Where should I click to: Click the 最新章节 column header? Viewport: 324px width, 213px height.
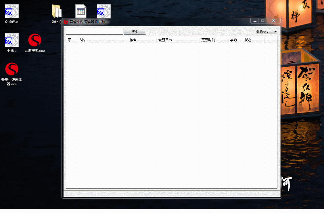178,40
